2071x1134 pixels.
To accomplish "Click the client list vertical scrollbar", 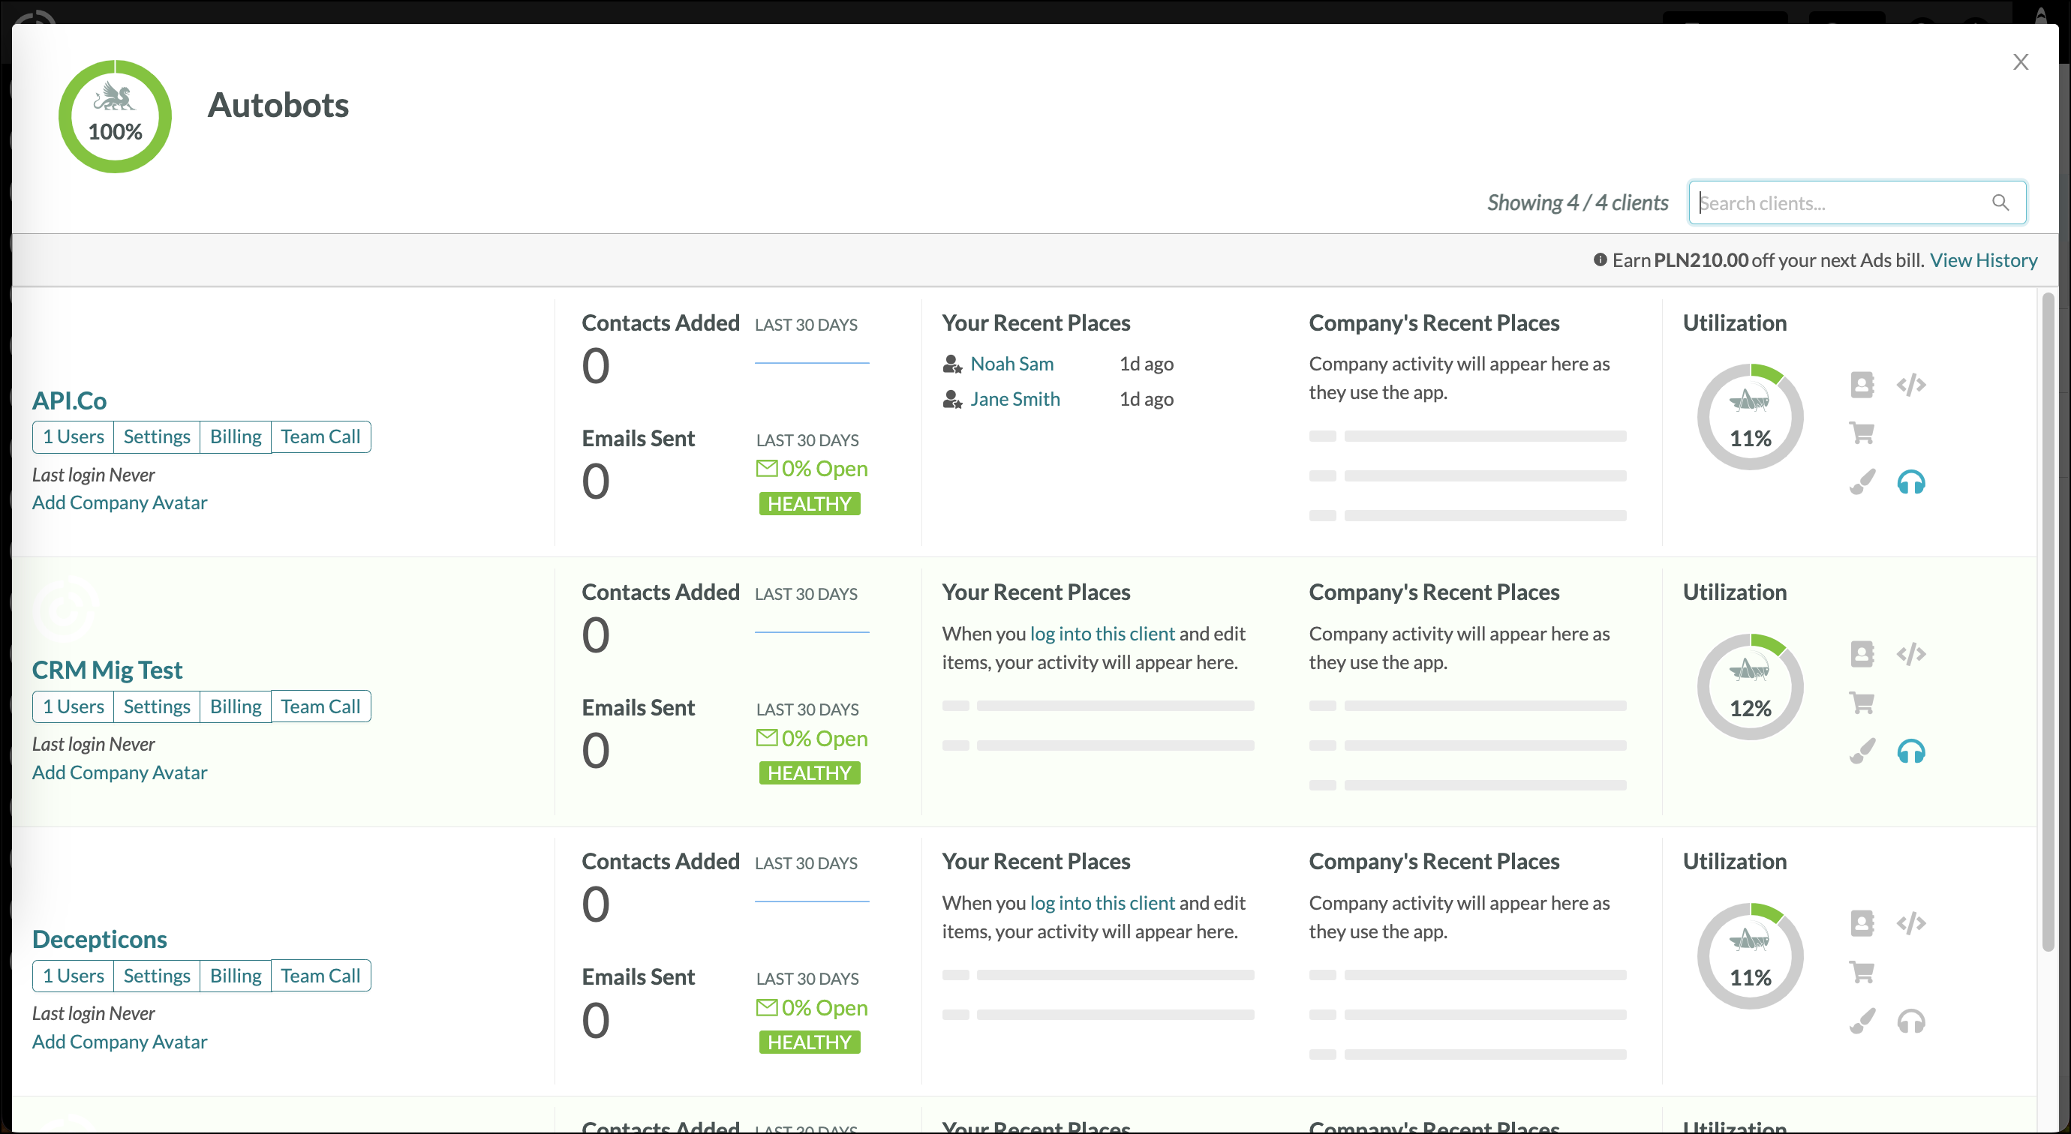I will [2048, 622].
